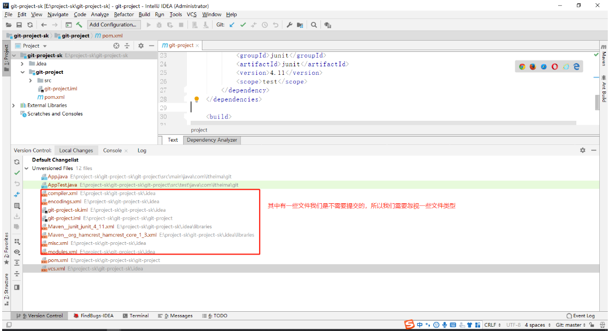Toggle the Maven side tool button
611x331 pixels.
(x=604, y=55)
